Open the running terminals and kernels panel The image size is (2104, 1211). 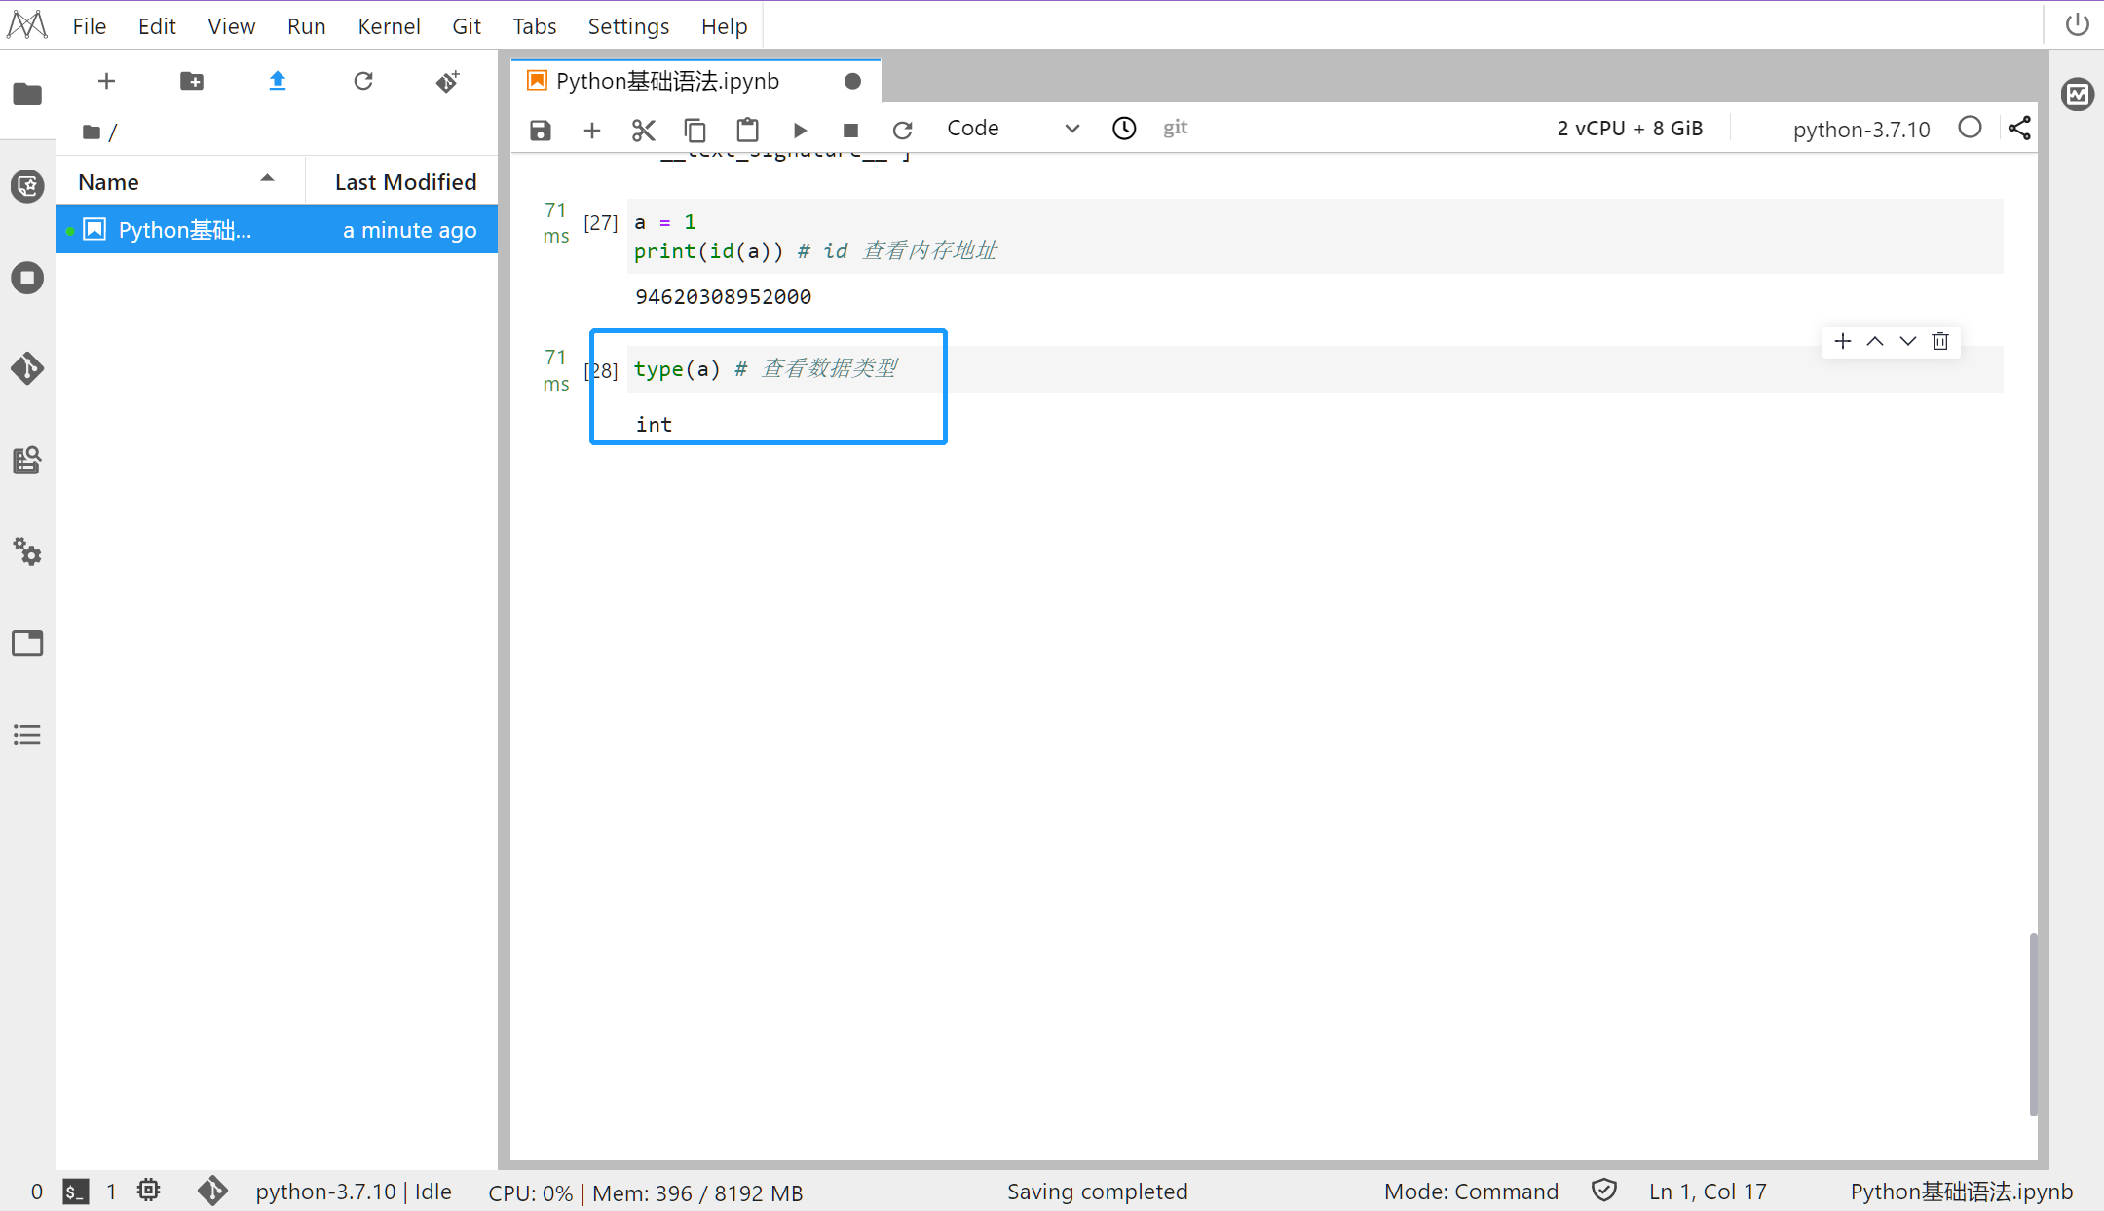[27, 278]
